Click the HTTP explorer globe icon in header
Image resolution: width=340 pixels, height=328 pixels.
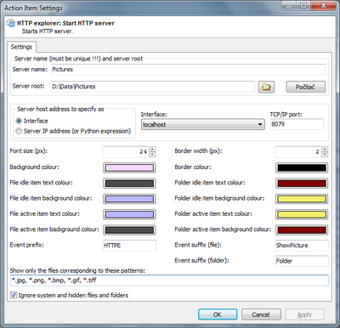pos(11,23)
